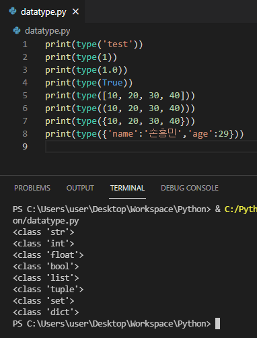Click the '손흥민' string on line 8

(163, 134)
